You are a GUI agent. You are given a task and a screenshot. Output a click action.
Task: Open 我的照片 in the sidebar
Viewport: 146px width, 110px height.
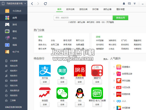tap(14, 71)
